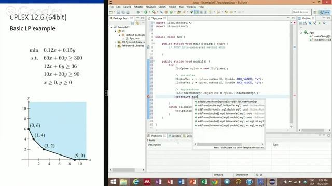Toggle Hide Non-Public Members in Outline

point(320,23)
